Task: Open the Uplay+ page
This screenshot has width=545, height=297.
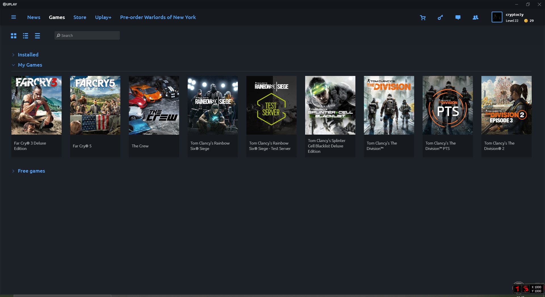Action: (x=103, y=17)
